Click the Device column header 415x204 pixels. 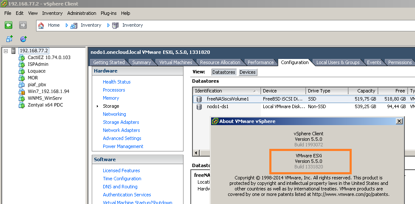[x=283, y=91]
